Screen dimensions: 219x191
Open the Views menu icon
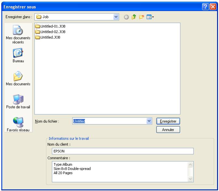[150, 17]
